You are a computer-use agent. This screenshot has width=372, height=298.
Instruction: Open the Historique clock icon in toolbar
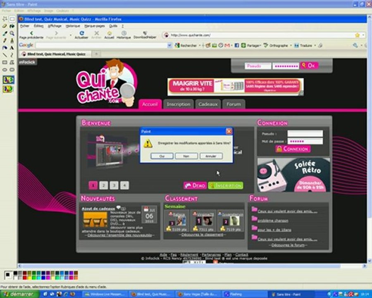[124, 33]
